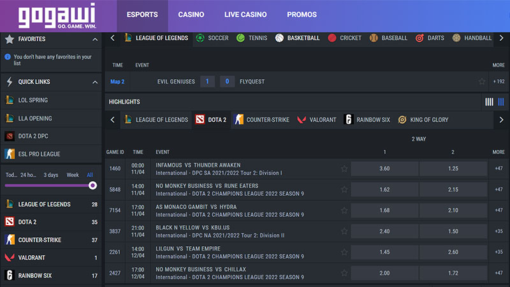
Task: Open +35 markets for Lilgun match
Action: [x=499, y=252]
